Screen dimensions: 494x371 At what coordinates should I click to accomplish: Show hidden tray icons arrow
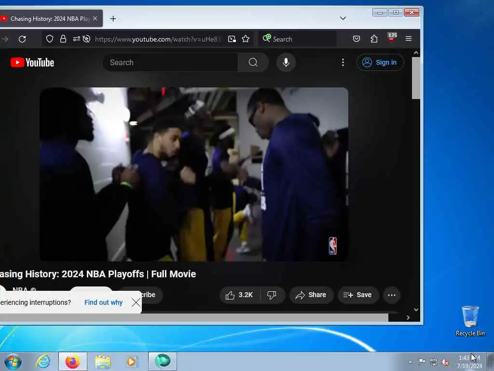tap(410, 362)
